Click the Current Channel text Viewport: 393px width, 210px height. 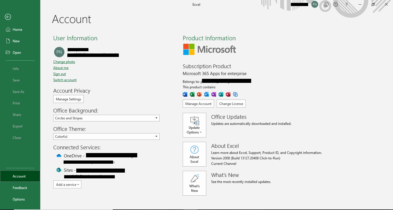pos(224,164)
